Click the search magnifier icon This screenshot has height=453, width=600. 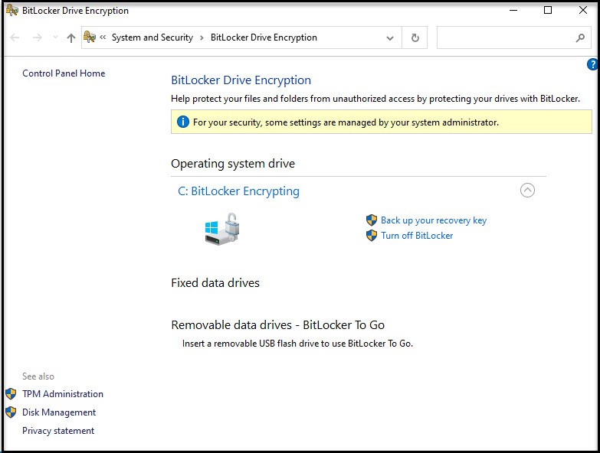click(x=580, y=37)
